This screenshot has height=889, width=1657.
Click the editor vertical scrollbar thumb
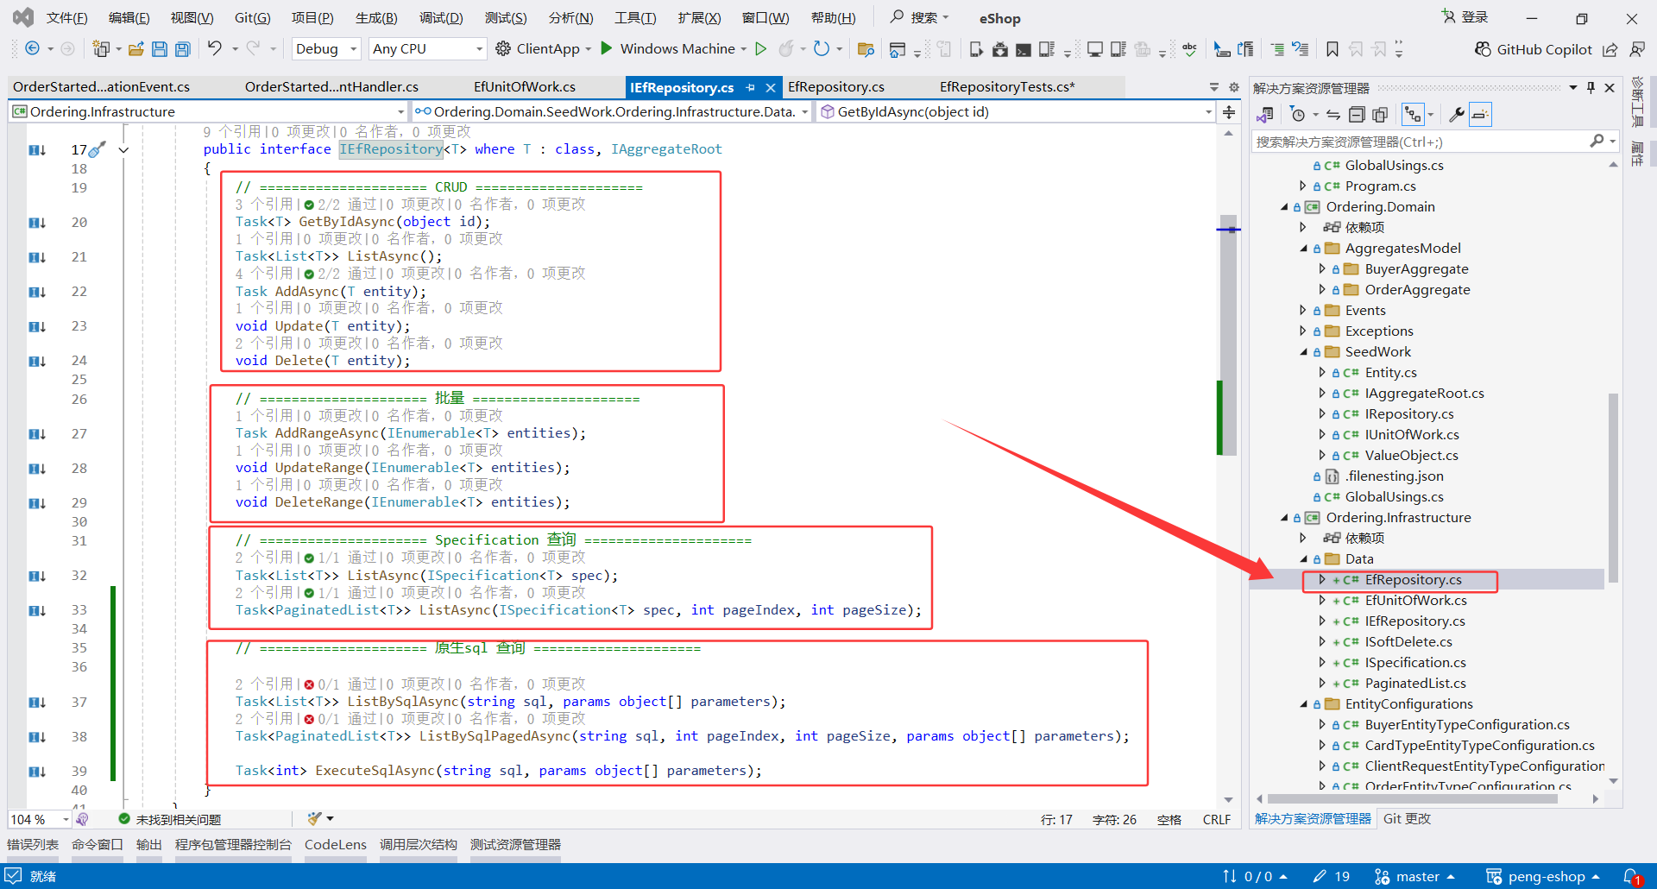1228,335
